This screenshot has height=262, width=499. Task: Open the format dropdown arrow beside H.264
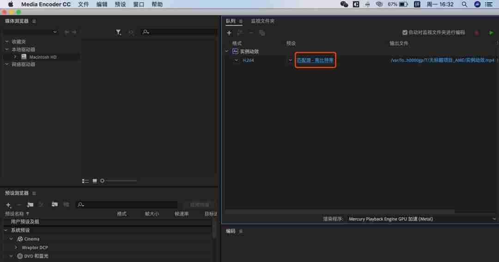coord(236,60)
